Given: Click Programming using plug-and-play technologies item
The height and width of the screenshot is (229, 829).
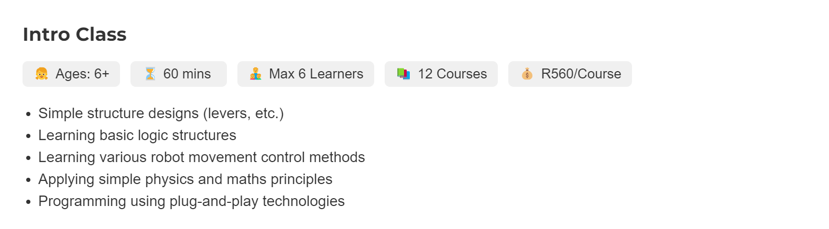Looking at the screenshot, I should [x=191, y=201].
